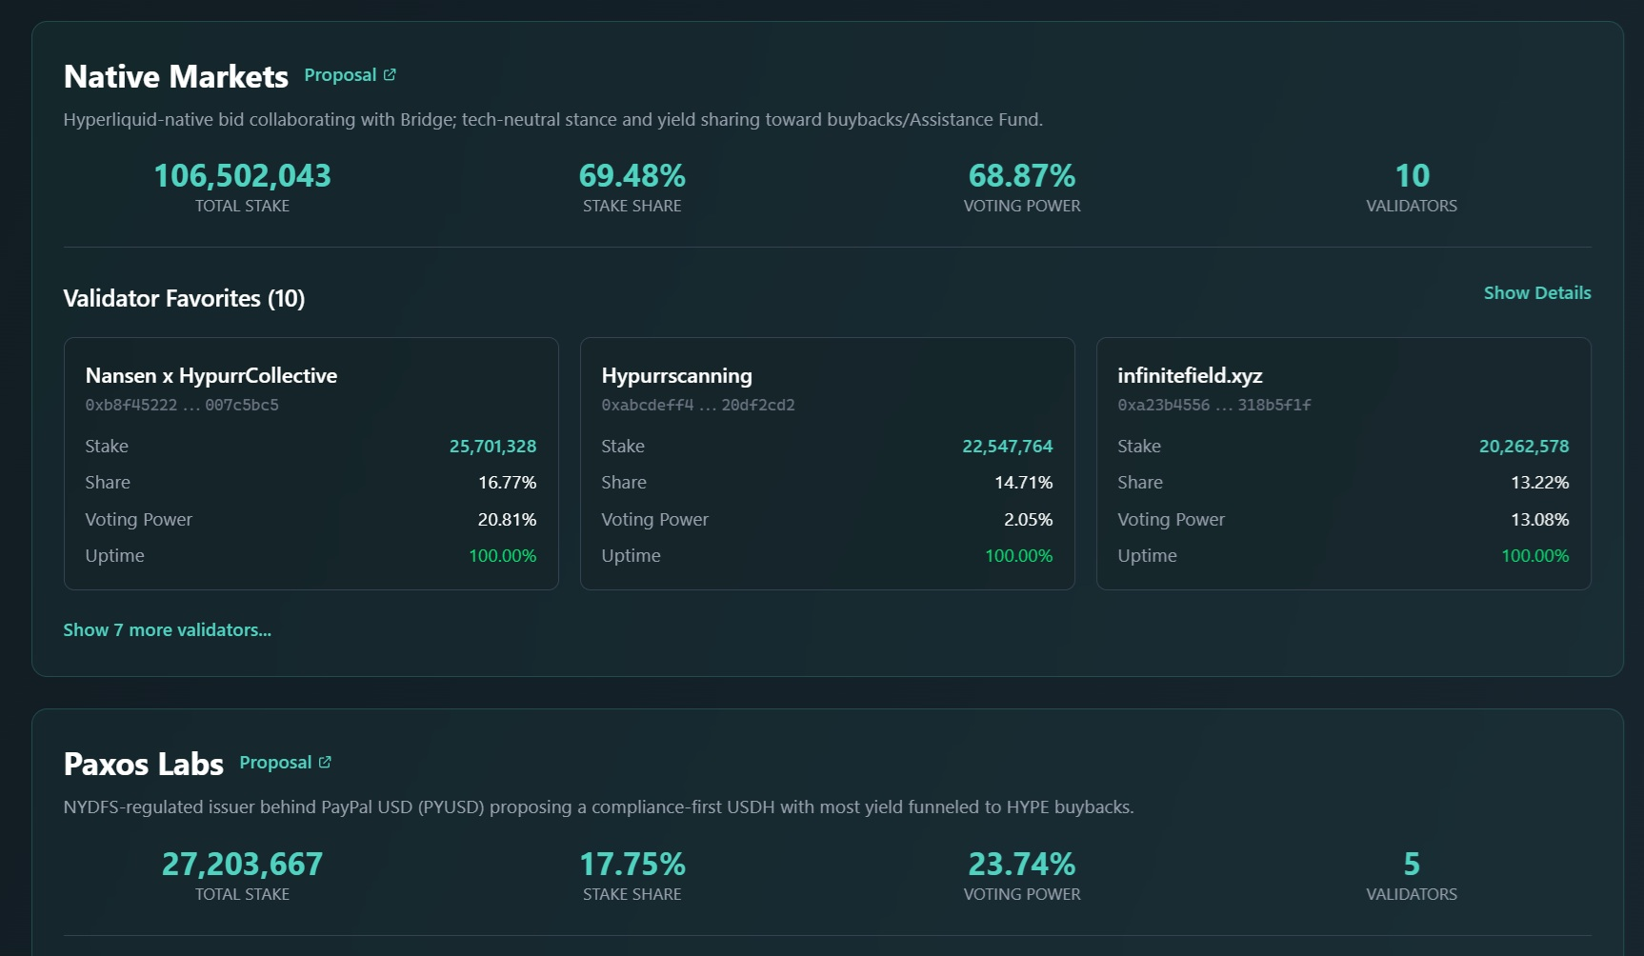Click Native Markets 69.48% stake share

tap(632, 176)
